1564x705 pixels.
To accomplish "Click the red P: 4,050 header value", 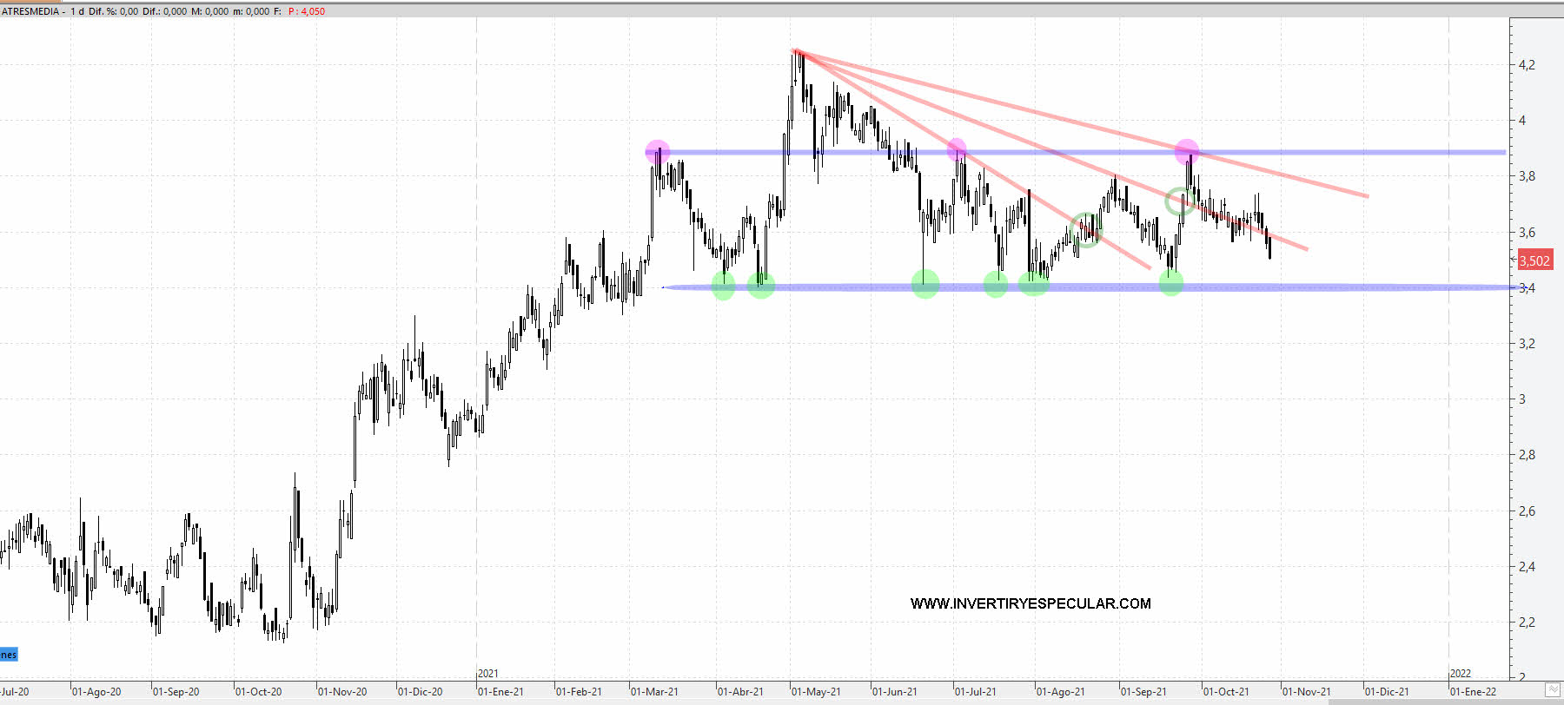I will tap(307, 11).
